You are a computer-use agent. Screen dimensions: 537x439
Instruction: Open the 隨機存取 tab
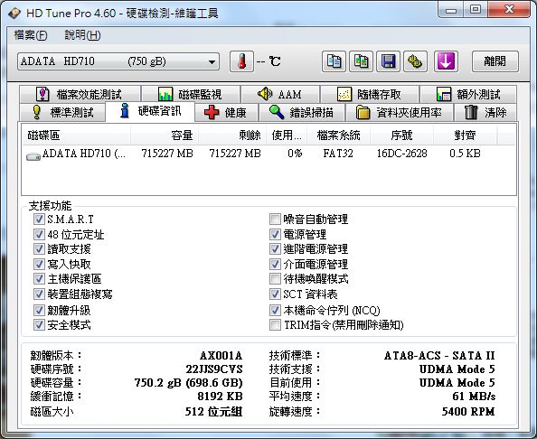click(370, 94)
